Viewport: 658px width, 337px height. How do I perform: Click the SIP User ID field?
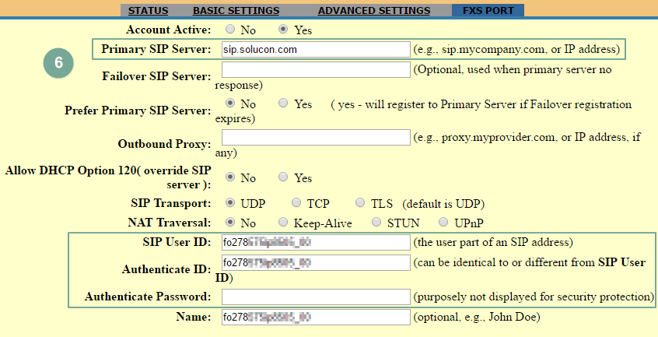click(315, 242)
